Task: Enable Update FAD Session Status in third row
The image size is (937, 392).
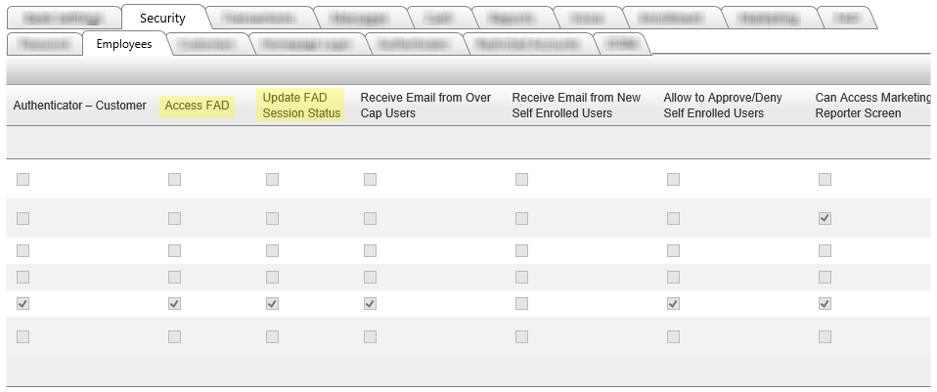Action: pyautogui.click(x=272, y=250)
